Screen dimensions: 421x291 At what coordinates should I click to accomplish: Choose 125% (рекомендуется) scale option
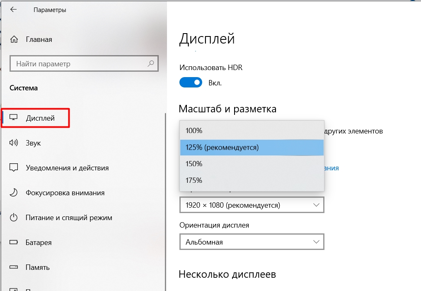point(252,147)
